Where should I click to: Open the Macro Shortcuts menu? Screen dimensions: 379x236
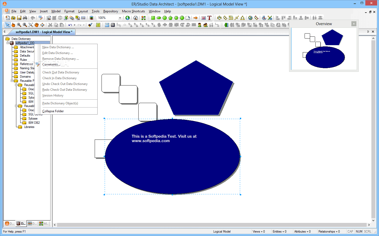(133, 11)
